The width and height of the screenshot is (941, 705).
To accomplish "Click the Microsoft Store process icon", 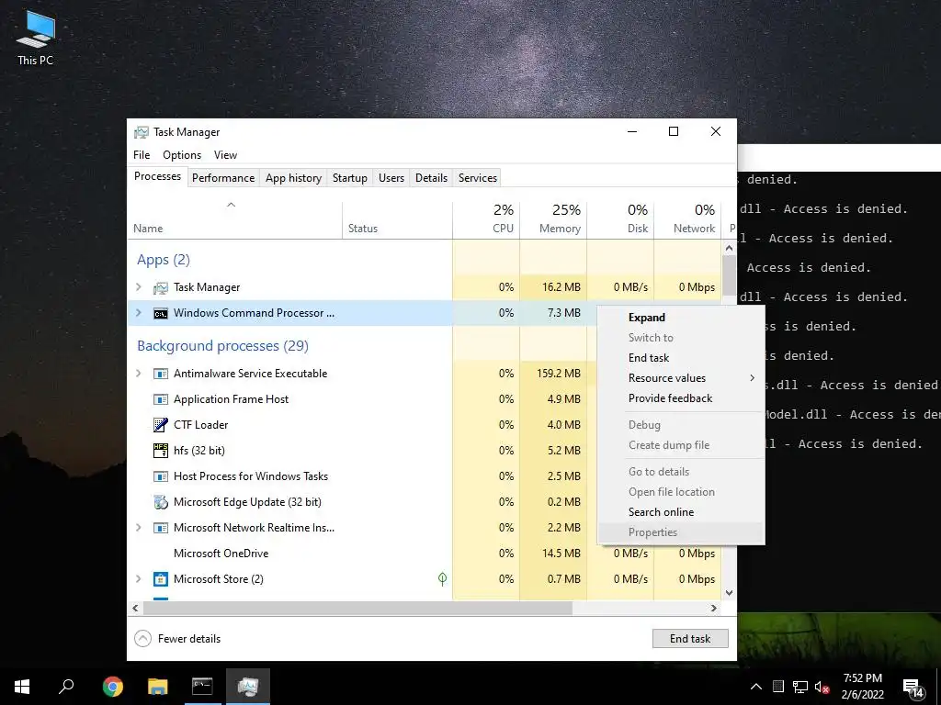I will (x=160, y=579).
